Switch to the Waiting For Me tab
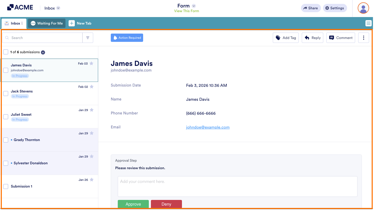Viewport: 374px width, 210px height. tap(47, 23)
